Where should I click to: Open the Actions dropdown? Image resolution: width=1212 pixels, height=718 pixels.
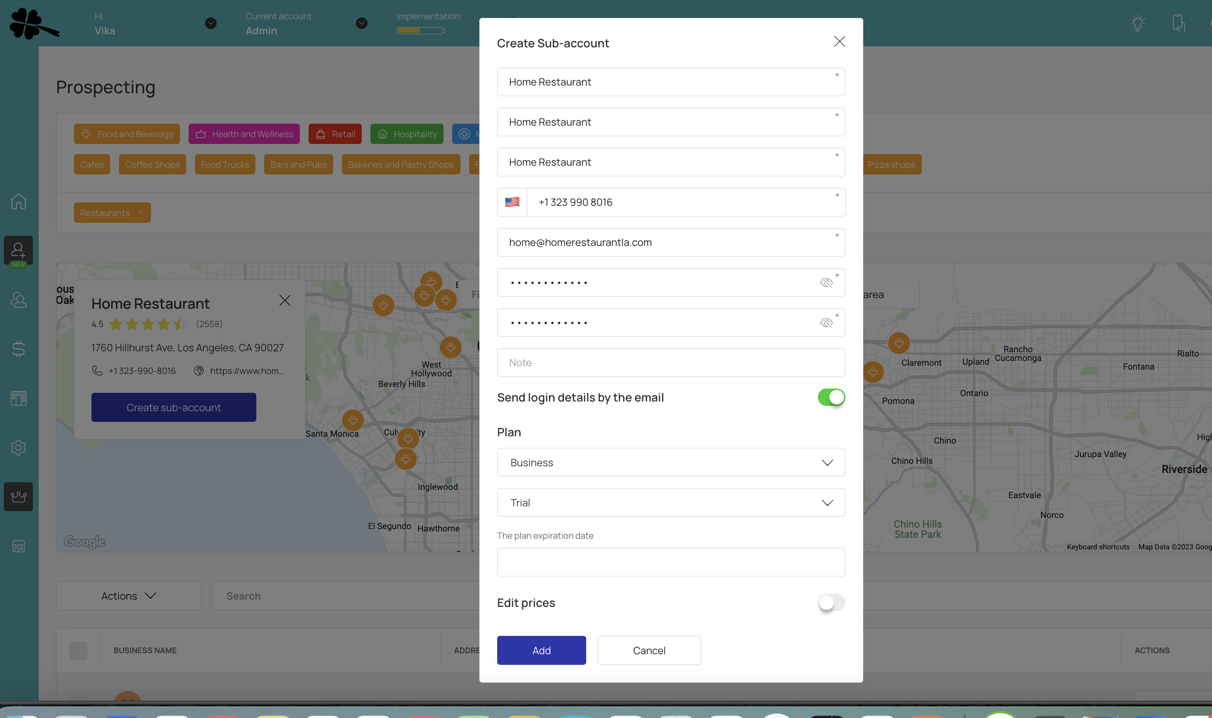click(128, 596)
